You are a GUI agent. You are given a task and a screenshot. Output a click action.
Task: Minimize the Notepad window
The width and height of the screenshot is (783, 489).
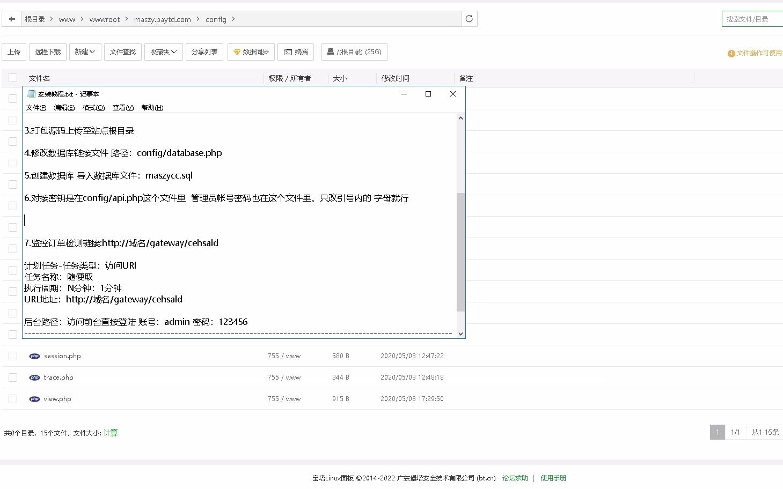coord(404,94)
